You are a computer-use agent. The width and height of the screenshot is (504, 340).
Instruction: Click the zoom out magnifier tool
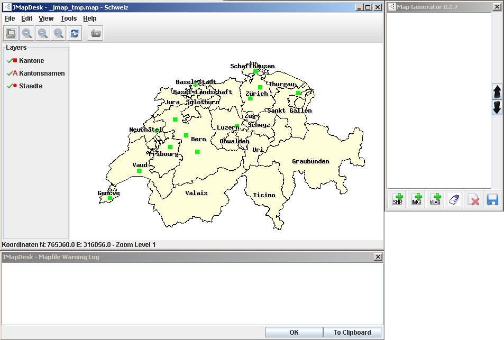[43, 33]
